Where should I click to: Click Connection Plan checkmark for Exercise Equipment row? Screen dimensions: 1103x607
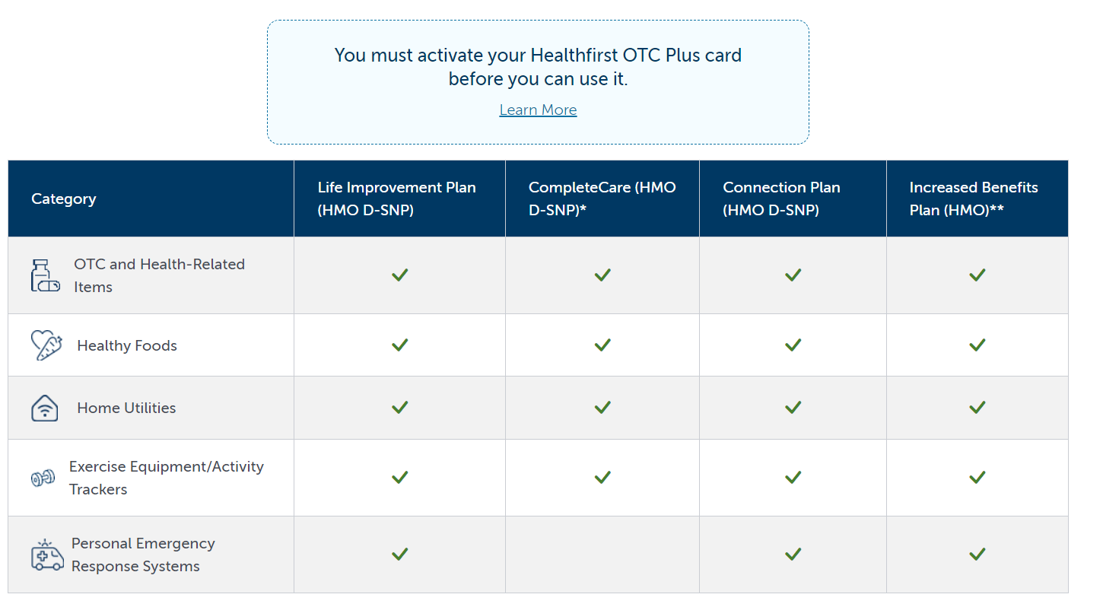click(793, 478)
